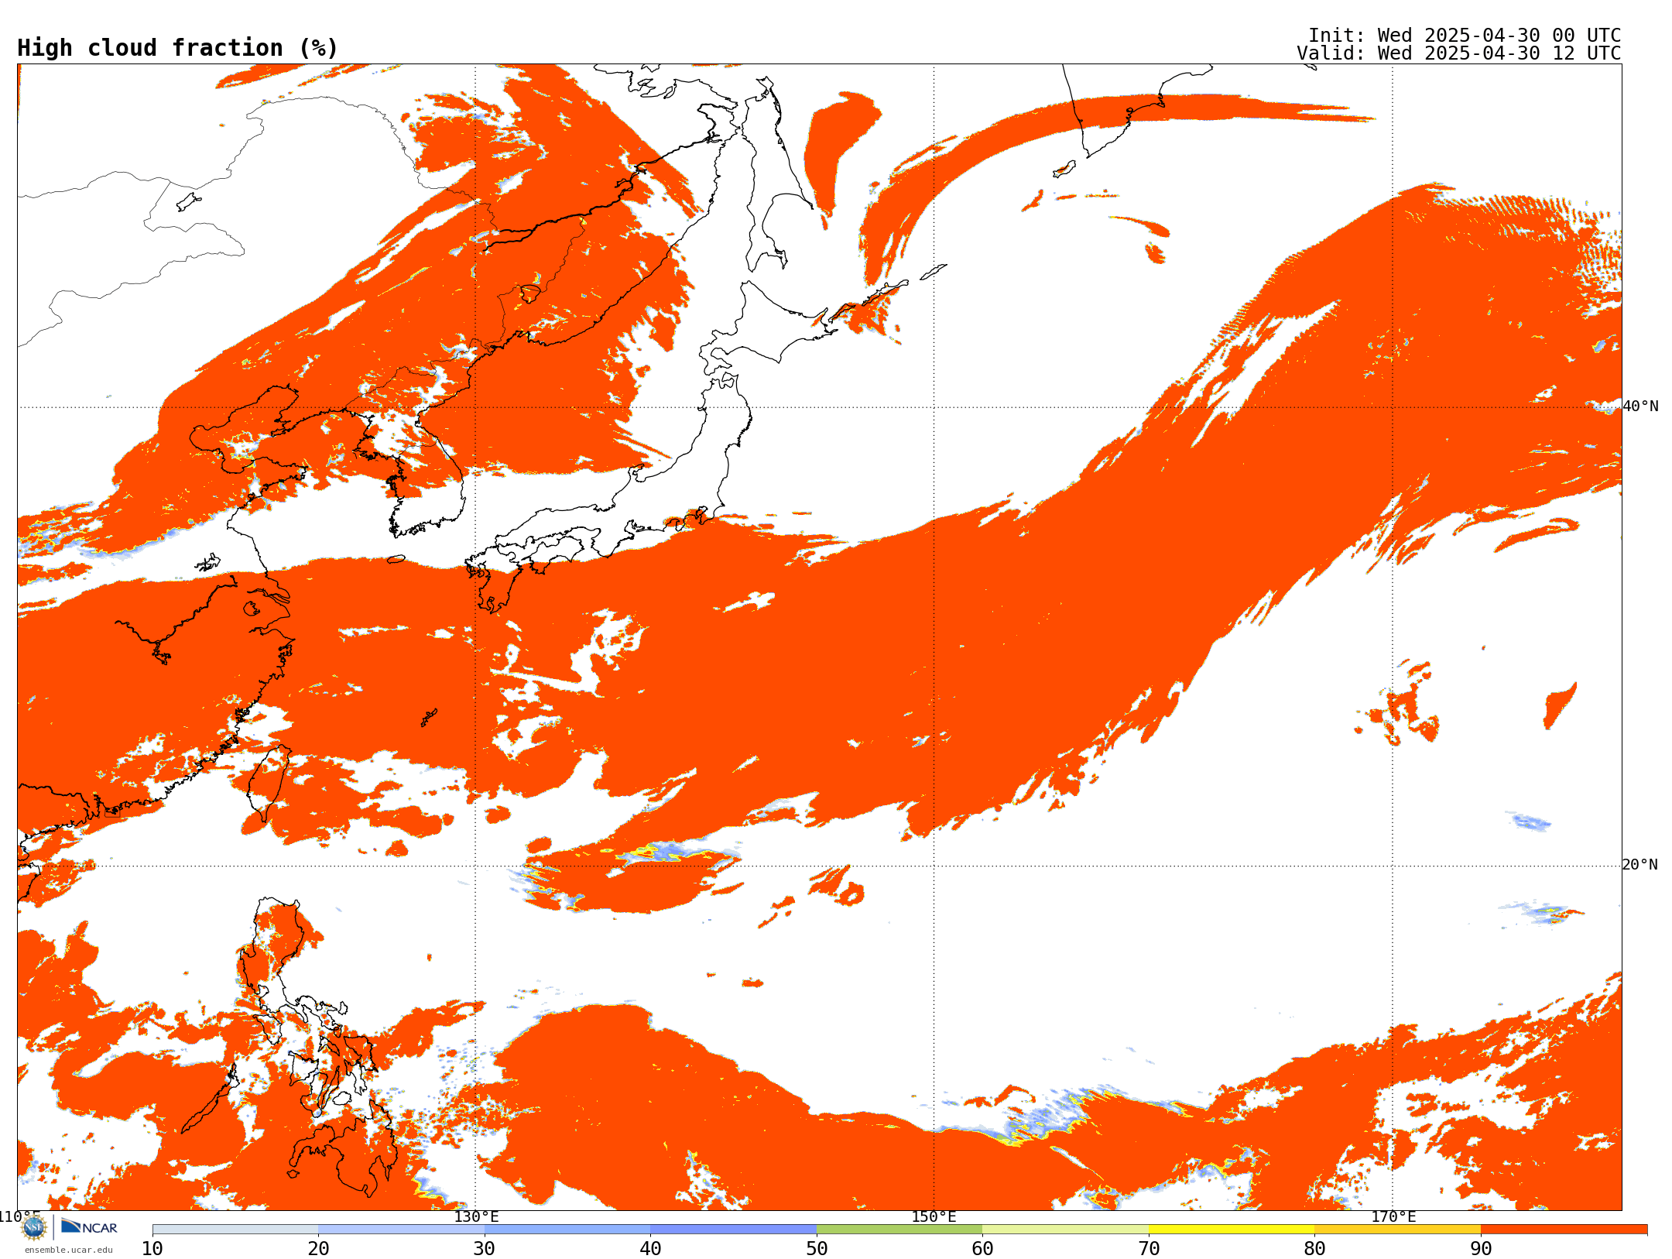
Task: Select the 'Init: Wed 2025-04-30 00 UTC' text
Action: (1465, 36)
